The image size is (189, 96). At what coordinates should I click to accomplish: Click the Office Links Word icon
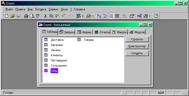tap(78, 16)
